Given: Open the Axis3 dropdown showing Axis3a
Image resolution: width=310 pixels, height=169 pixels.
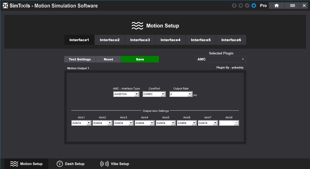Looking at the screenshot, I should (123, 123).
